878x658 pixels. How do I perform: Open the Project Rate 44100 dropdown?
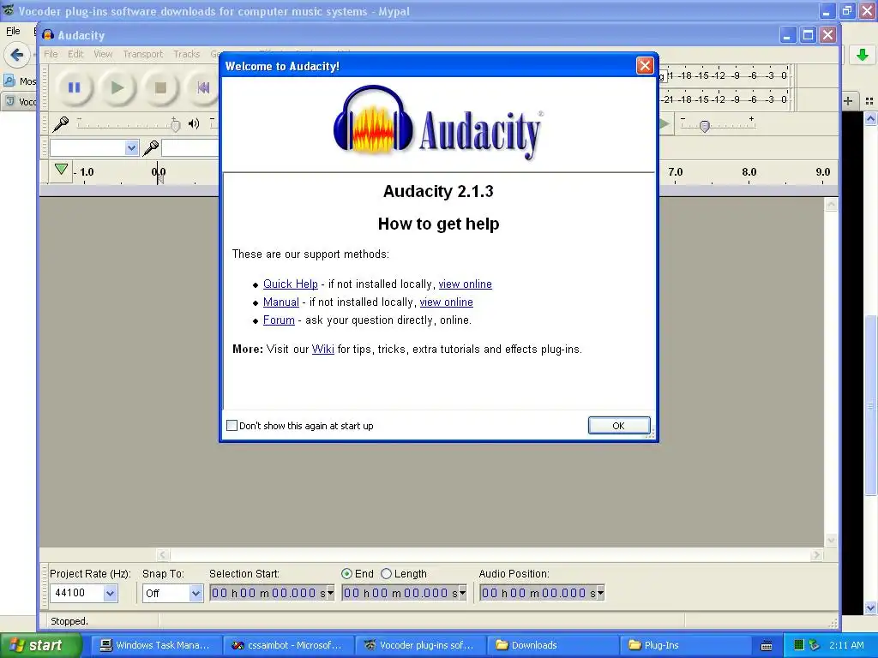tap(111, 593)
